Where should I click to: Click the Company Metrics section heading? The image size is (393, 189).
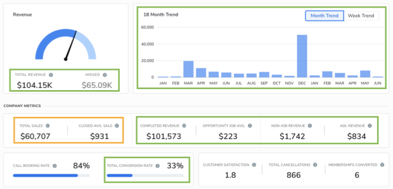tap(22, 106)
